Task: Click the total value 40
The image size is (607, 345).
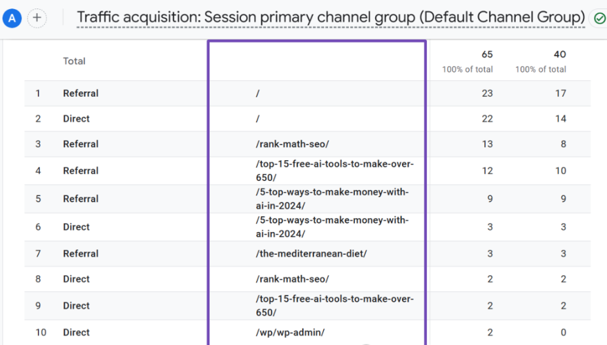Action: [x=559, y=54]
